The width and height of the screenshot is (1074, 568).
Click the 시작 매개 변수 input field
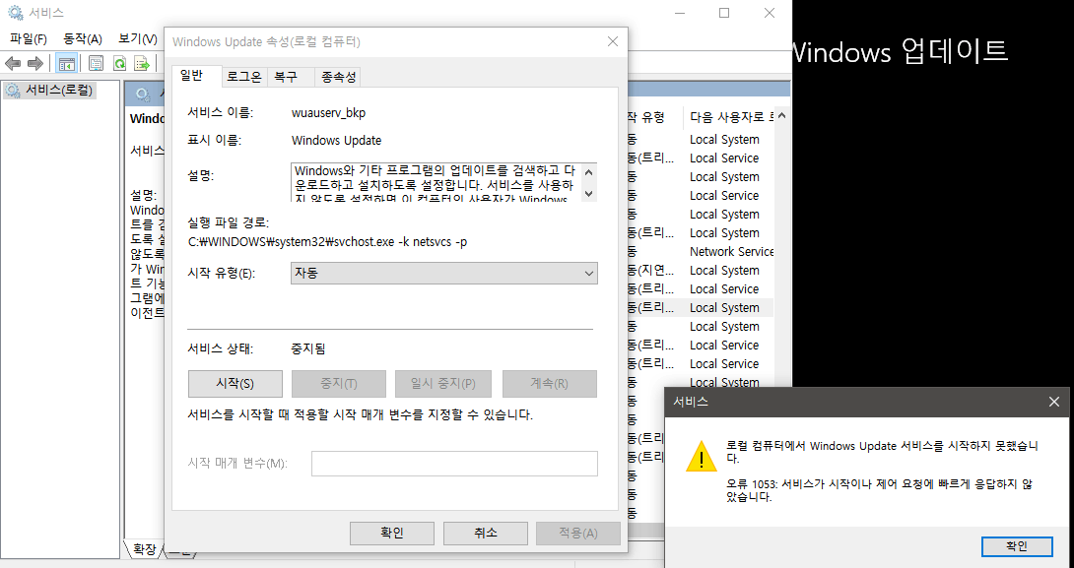pyautogui.click(x=454, y=464)
